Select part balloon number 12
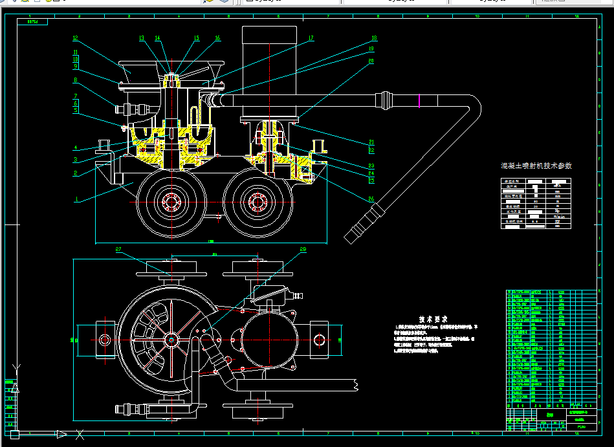This screenshot has height=447, width=614. [x=76, y=38]
